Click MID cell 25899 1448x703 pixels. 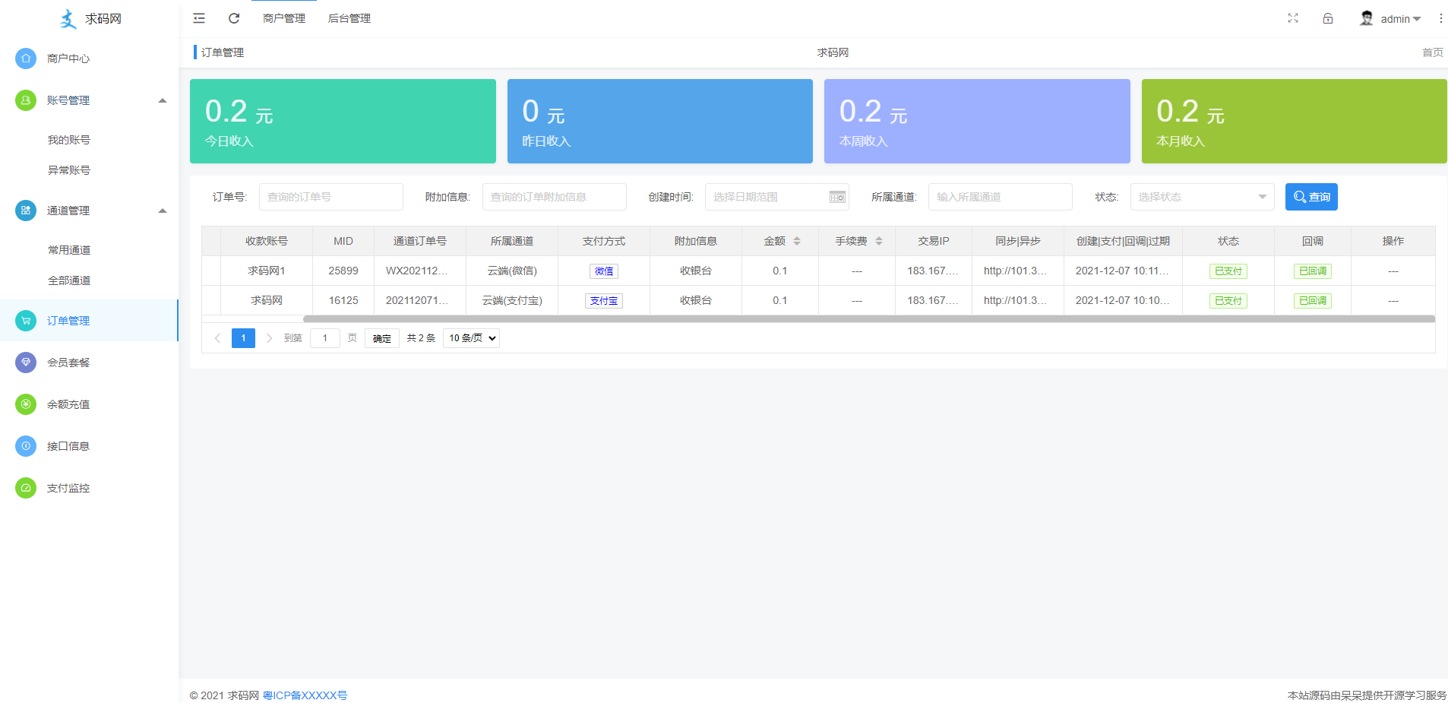pyautogui.click(x=343, y=271)
